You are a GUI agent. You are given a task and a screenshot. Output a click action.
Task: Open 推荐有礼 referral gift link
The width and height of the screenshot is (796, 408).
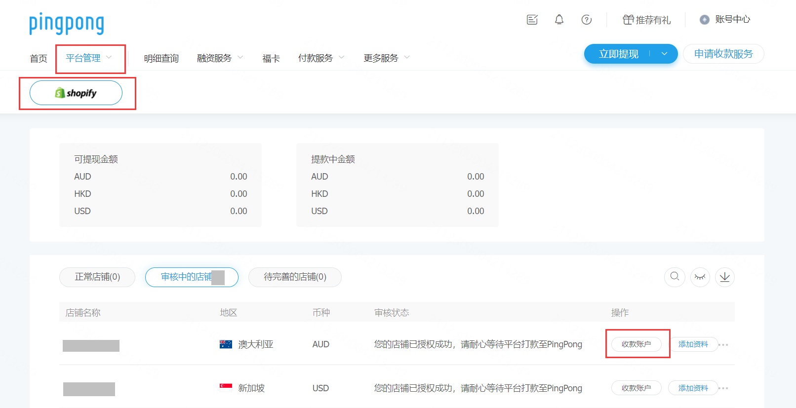tap(646, 20)
